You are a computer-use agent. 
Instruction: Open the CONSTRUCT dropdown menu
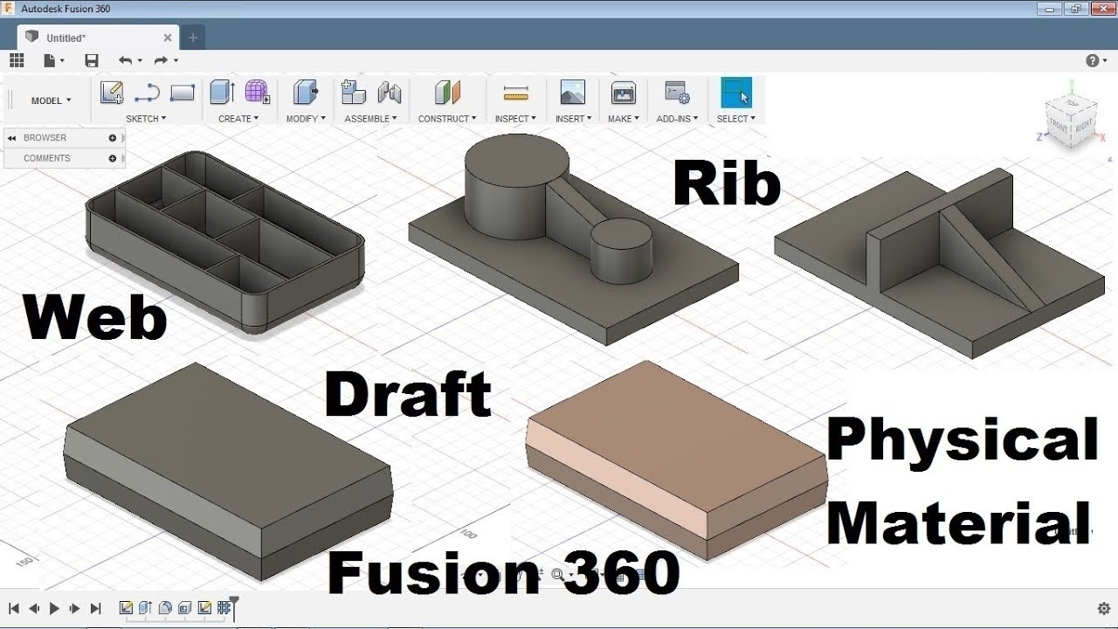pos(447,119)
